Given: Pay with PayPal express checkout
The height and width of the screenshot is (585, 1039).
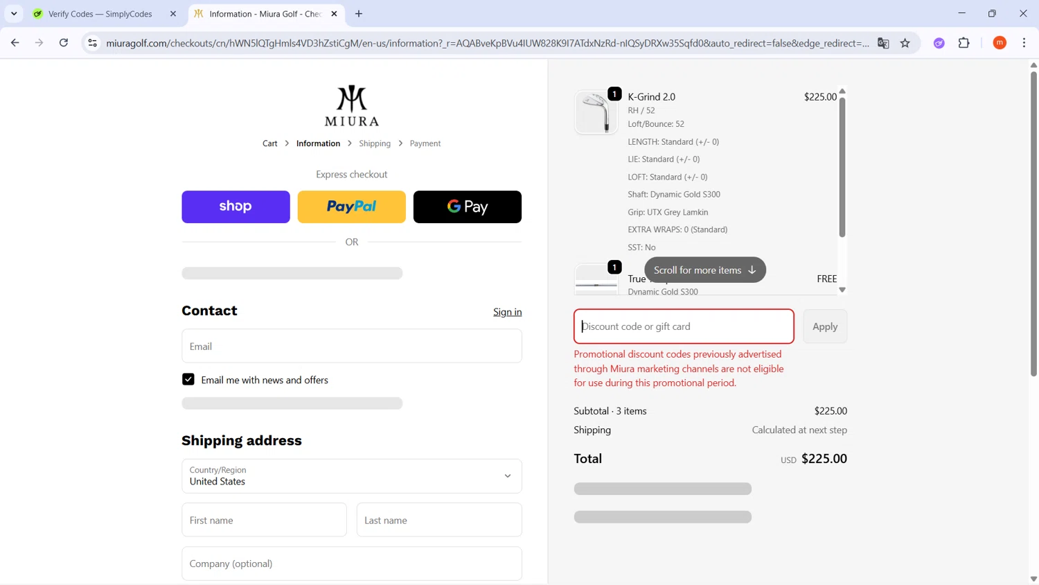Looking at the screenshot, I should pyautogui.click(x=351, y=207).
